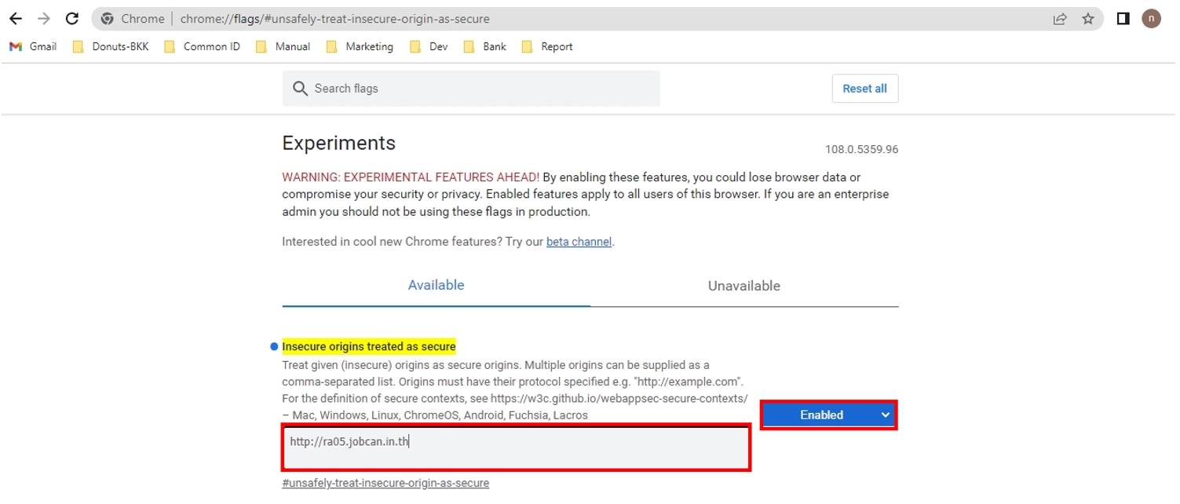Bookmark this page with star icon
1180x504 pixels.
1087,19
